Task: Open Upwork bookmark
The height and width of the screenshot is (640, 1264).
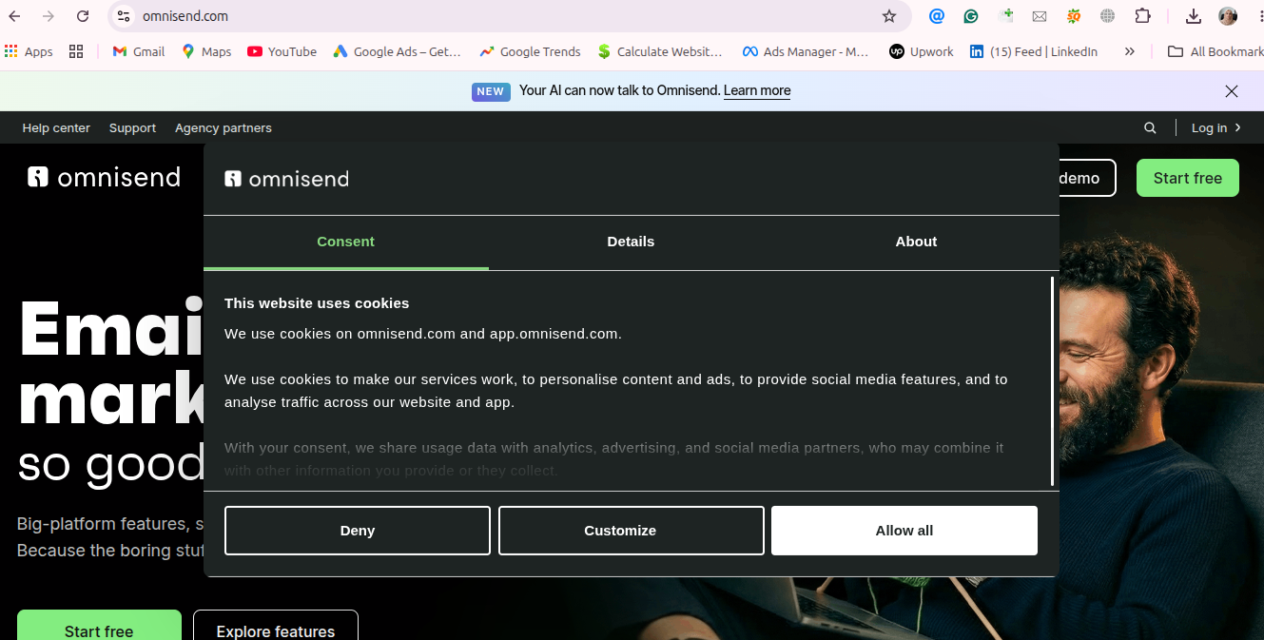Action: pos(921,51)
